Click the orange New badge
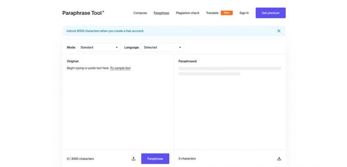 (x=227, y=13)
